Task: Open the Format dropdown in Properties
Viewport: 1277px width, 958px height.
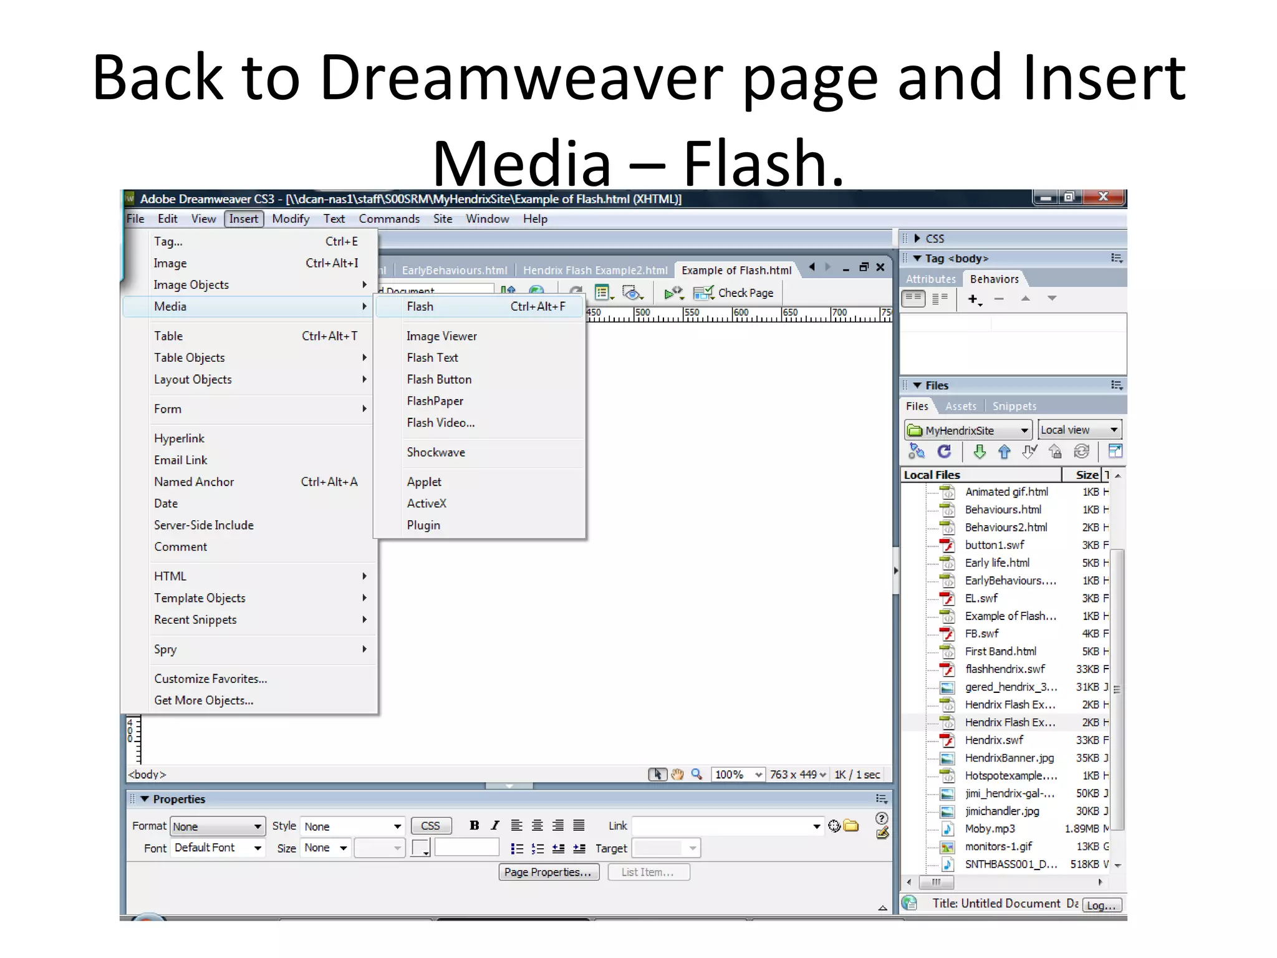Action: [x=218, y=826]
